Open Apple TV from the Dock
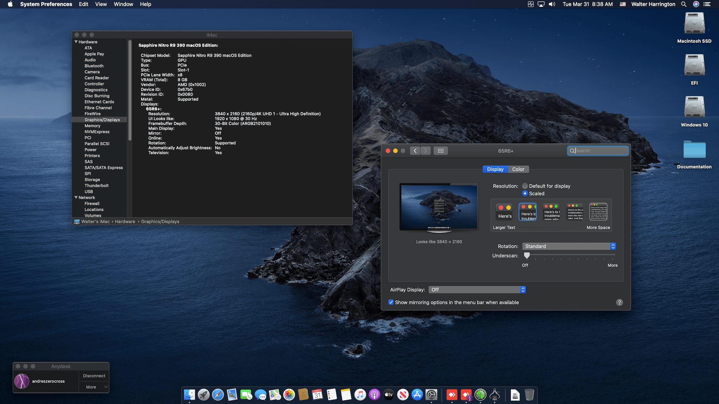 [x=389, y=395]
